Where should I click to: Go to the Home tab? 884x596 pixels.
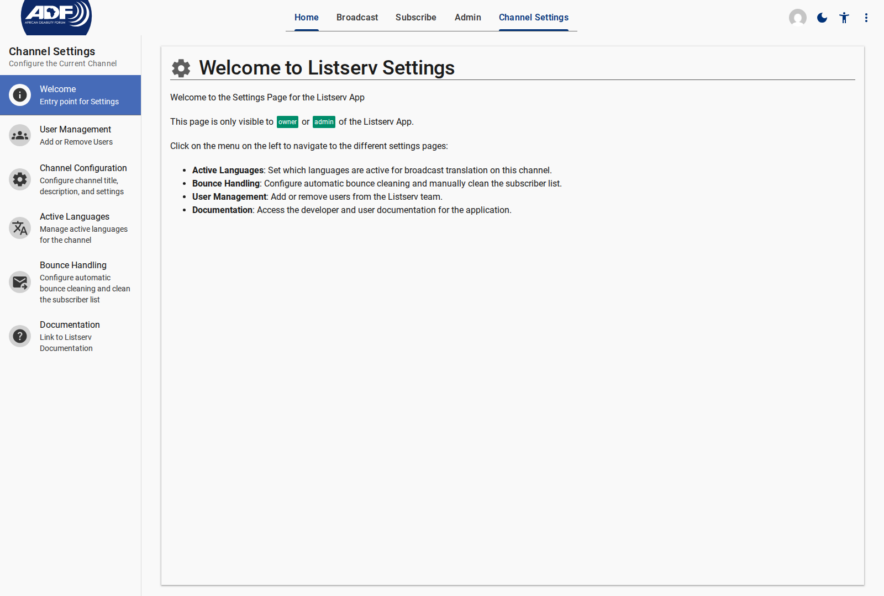tap(307, 18)
